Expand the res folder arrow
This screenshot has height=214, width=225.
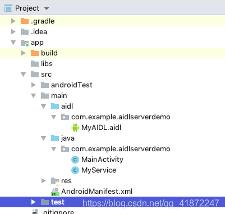pos(43,181)
